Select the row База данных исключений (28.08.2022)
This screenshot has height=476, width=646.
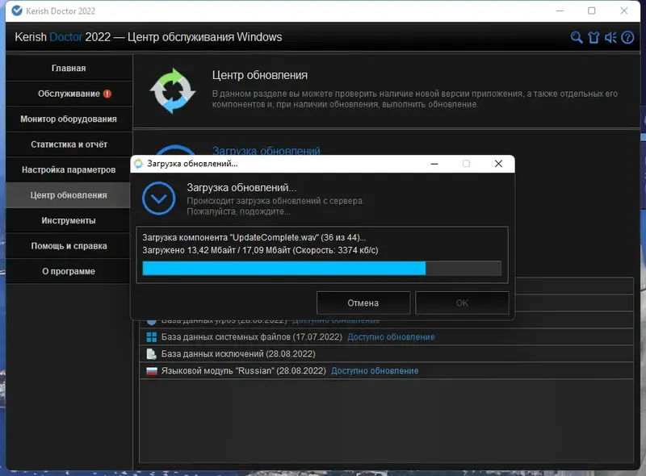(387, 353)
